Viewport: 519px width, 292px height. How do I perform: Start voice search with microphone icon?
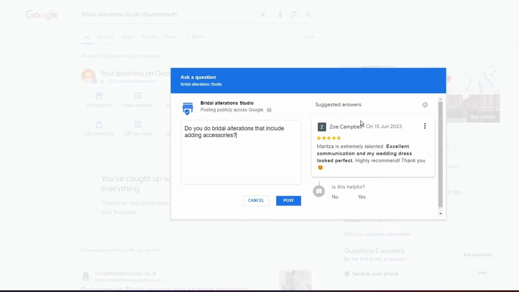tap(280, 15)
